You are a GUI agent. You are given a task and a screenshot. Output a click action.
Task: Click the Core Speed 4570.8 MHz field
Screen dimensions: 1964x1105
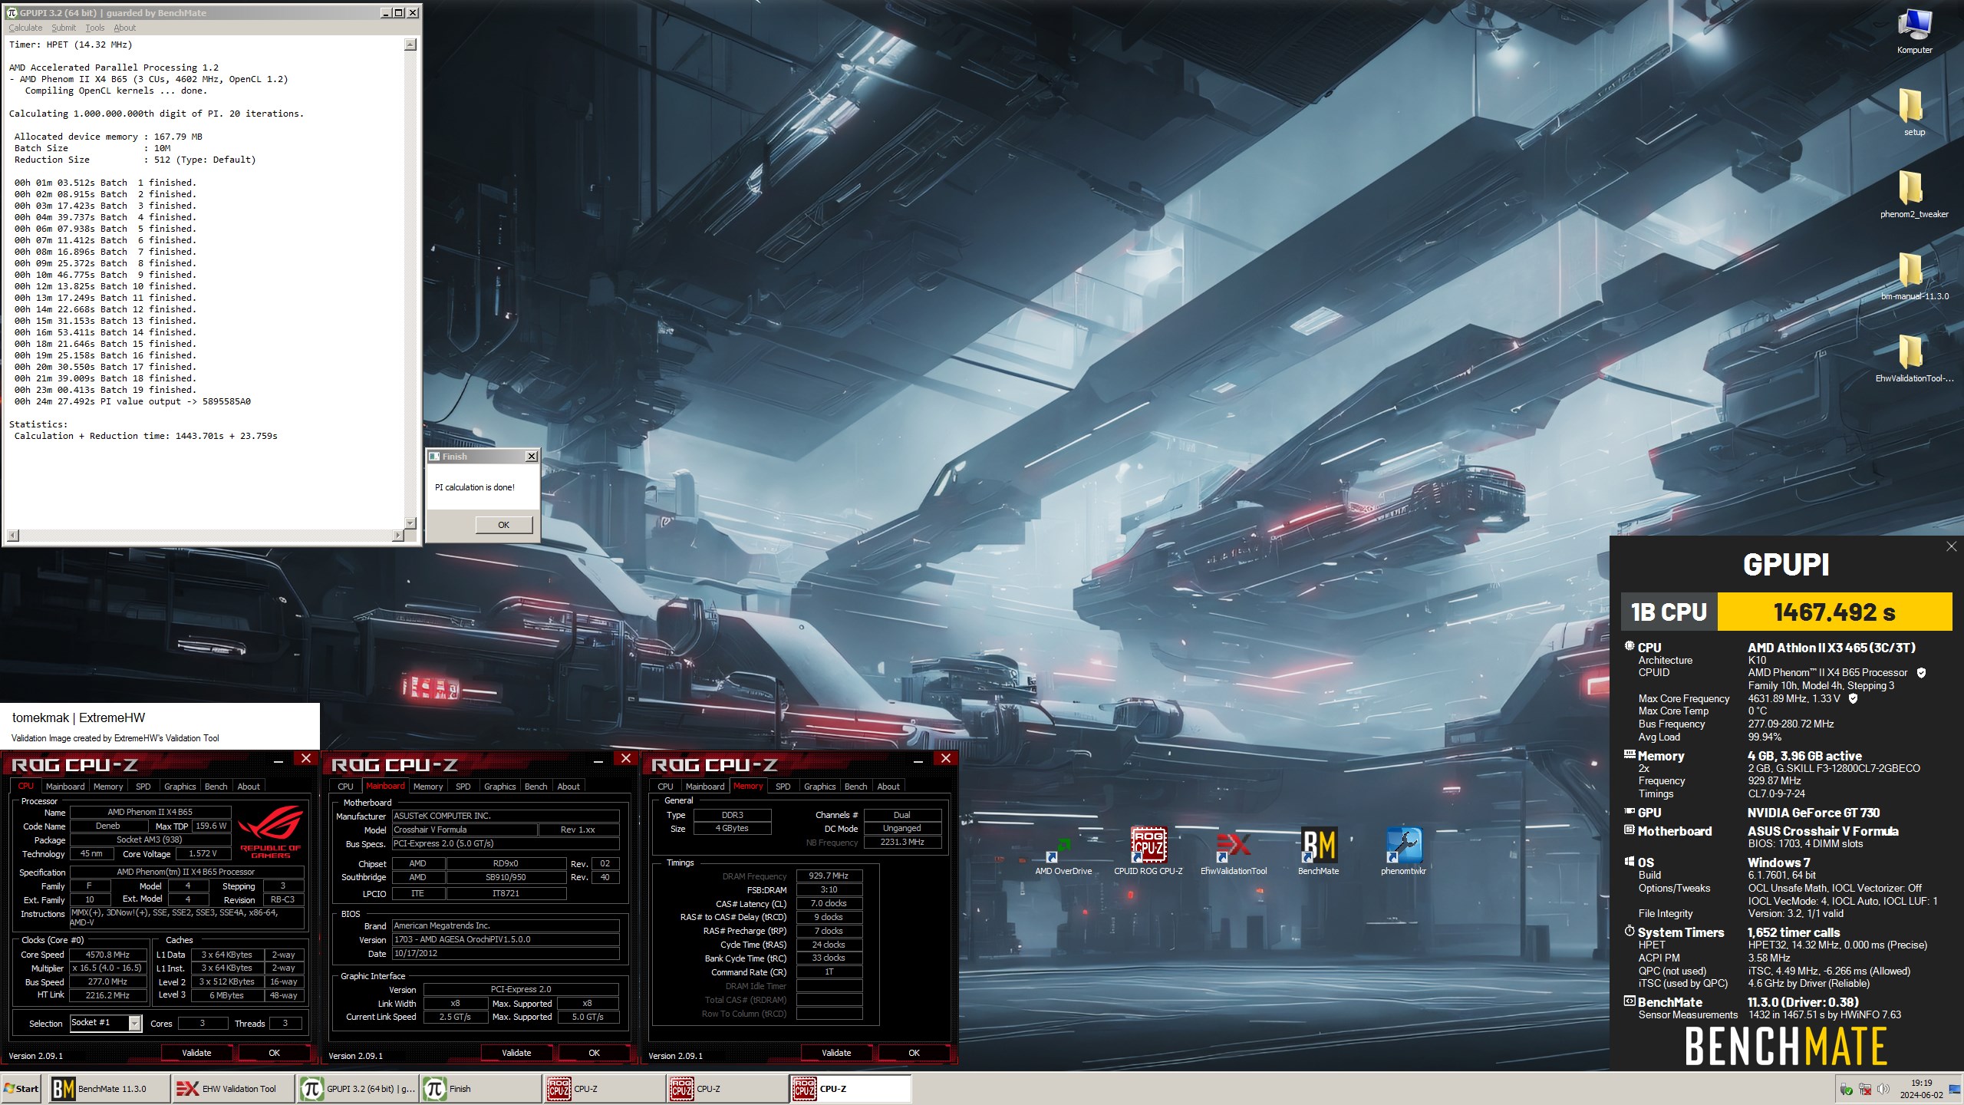coord(108,955)
